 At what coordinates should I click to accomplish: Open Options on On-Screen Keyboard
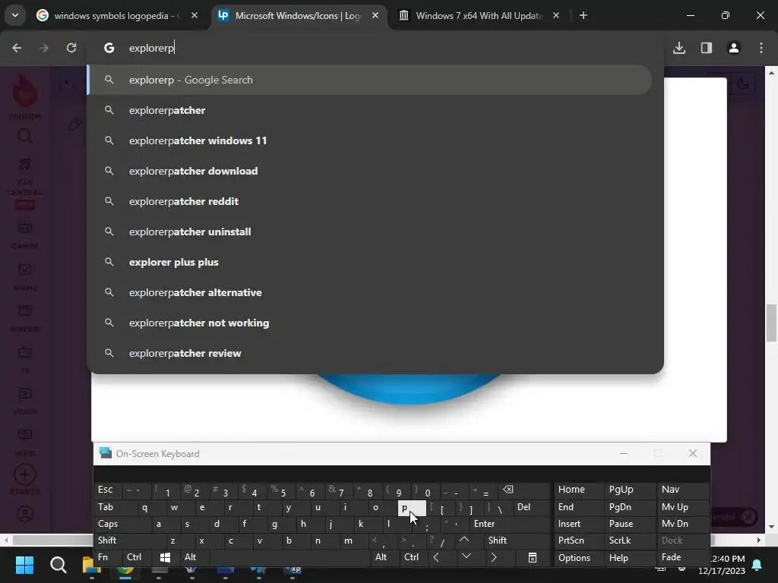tap(578, 557)
